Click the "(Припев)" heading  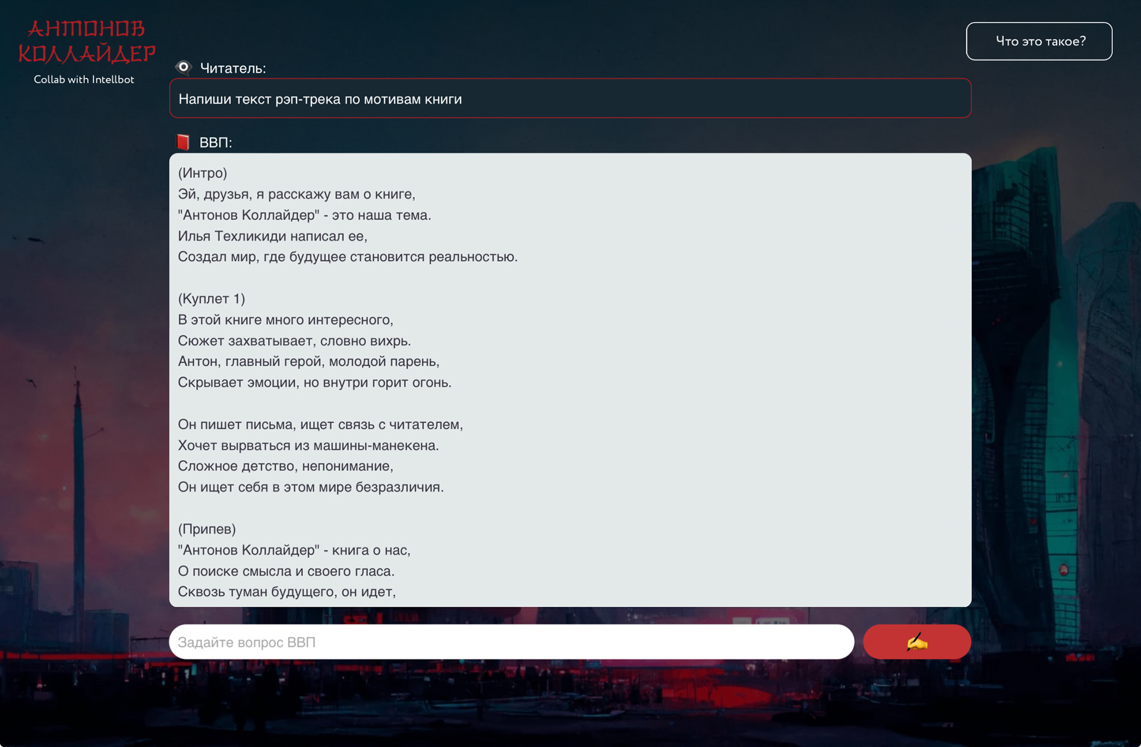(x=207, y=529)
